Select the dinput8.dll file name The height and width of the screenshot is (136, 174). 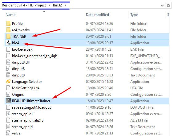21,62
